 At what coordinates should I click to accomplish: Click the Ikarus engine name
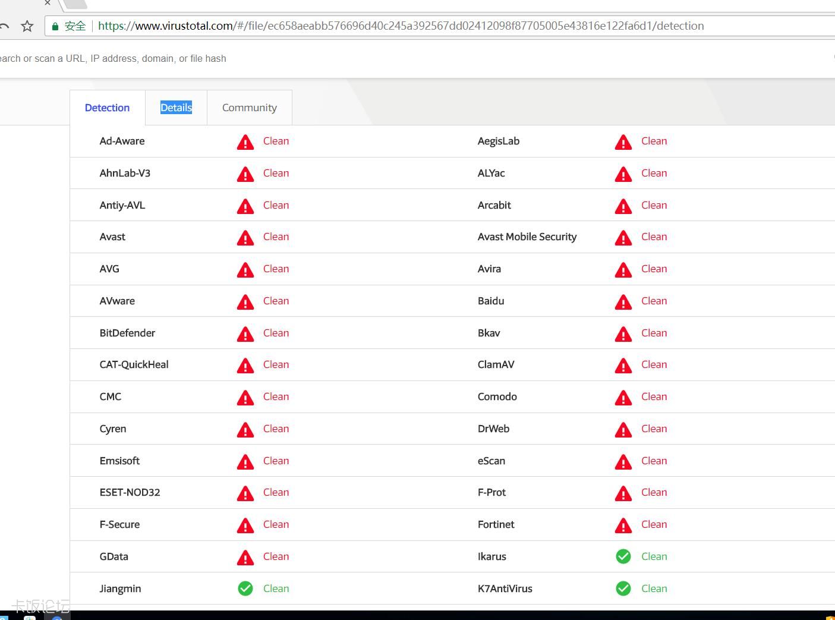pos(492,556)
